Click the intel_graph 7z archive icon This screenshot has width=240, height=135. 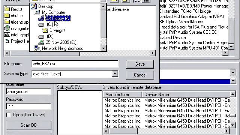point(7,35)
